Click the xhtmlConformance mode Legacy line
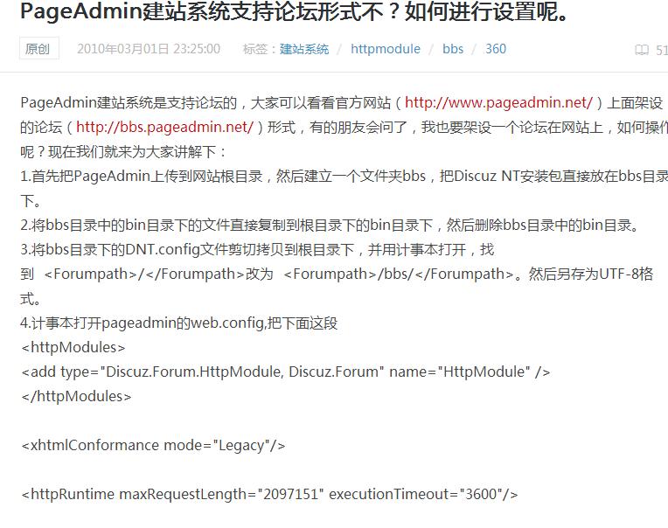The height and width of the screenshot is (528, 668). coord(153,446)
